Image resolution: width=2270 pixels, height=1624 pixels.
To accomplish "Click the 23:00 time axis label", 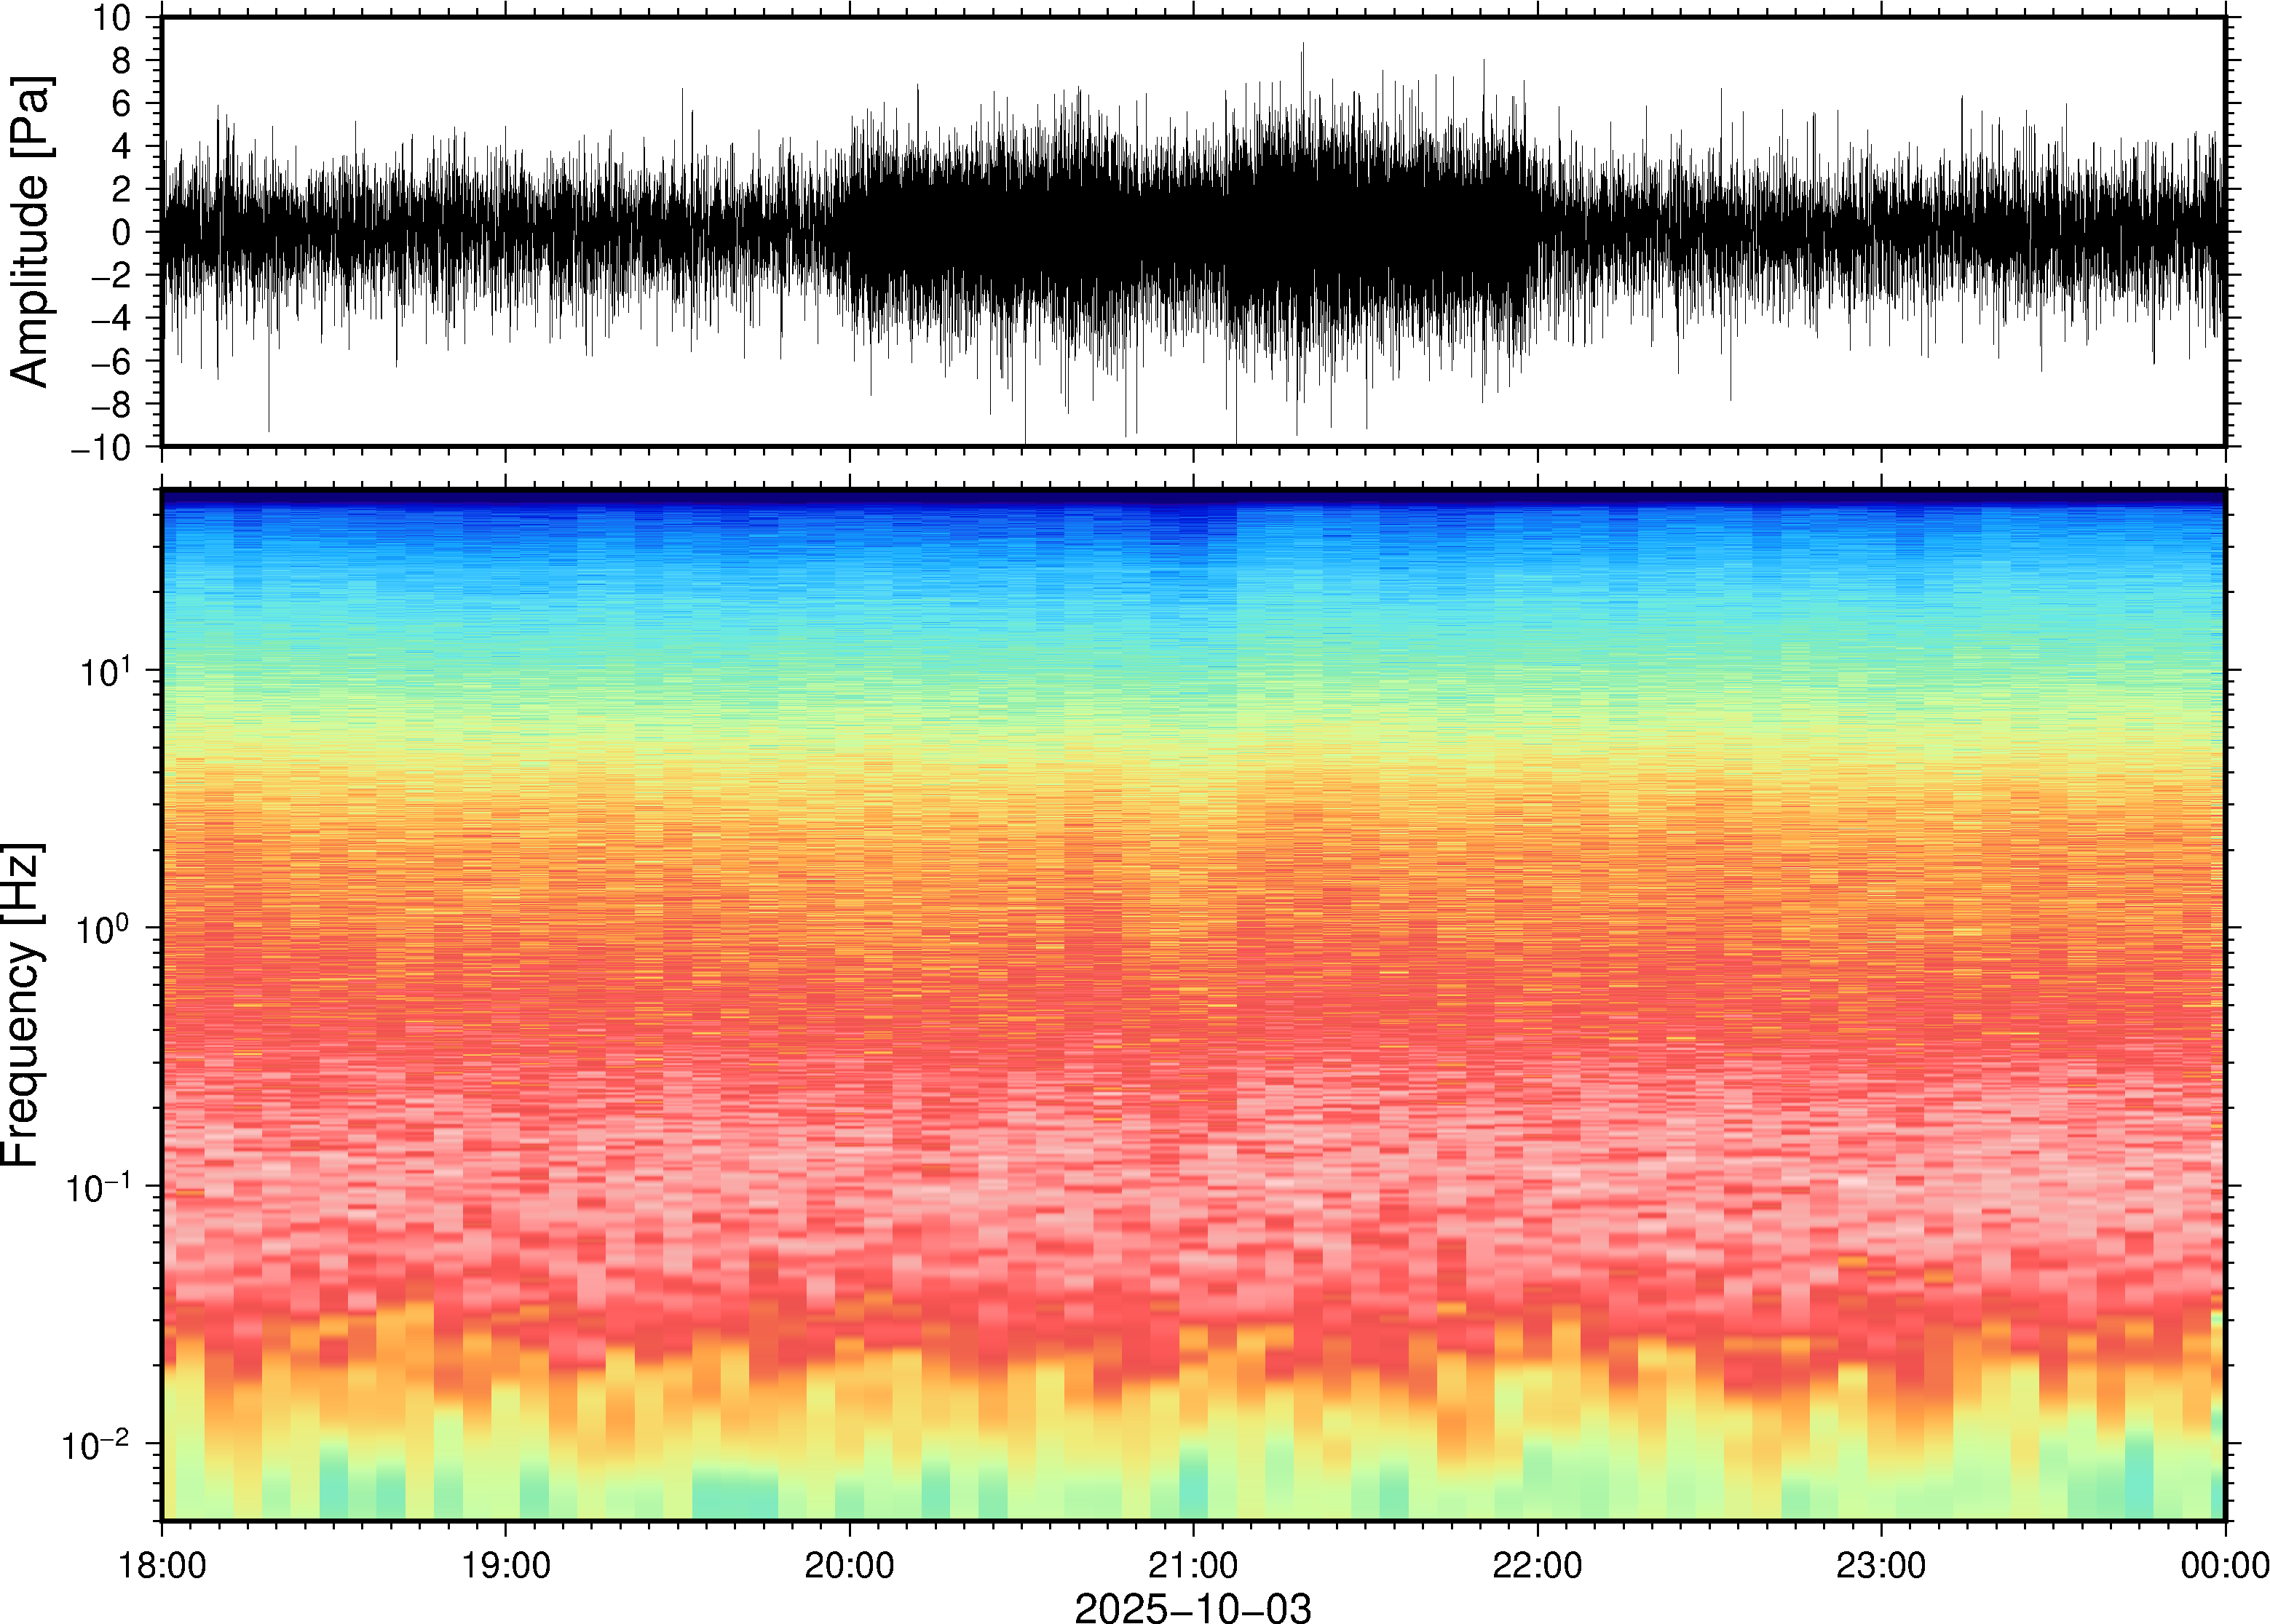I will pos(1881,1565).
